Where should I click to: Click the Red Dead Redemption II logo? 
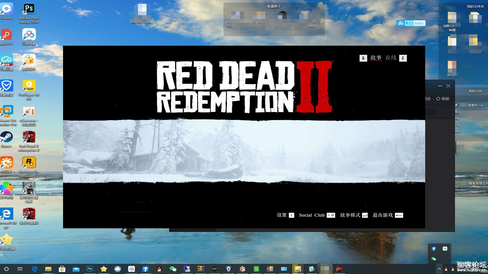tap(244, 87)
